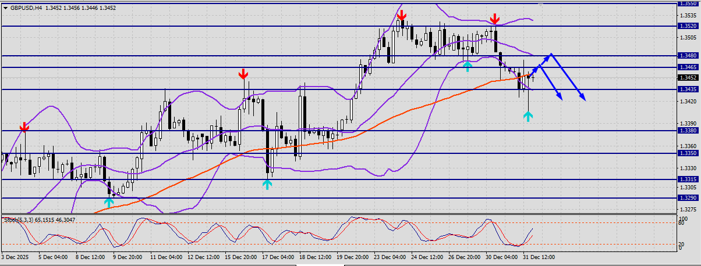
Task: Select the red down arrow above 30 Dec high
Action: pyautogui.click(x=494, y=19)
